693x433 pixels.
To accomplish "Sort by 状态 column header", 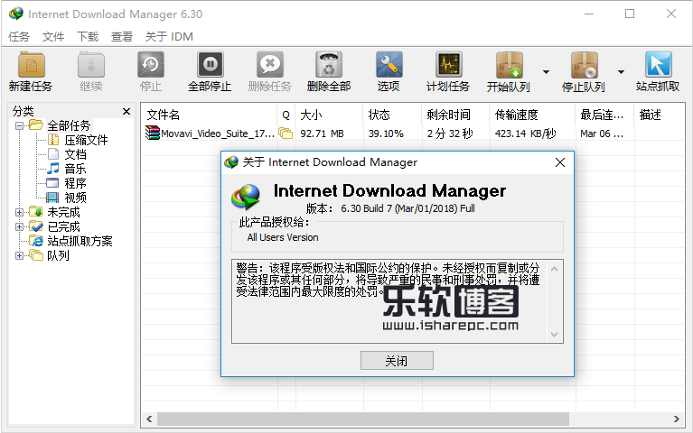I will [392, 115].
